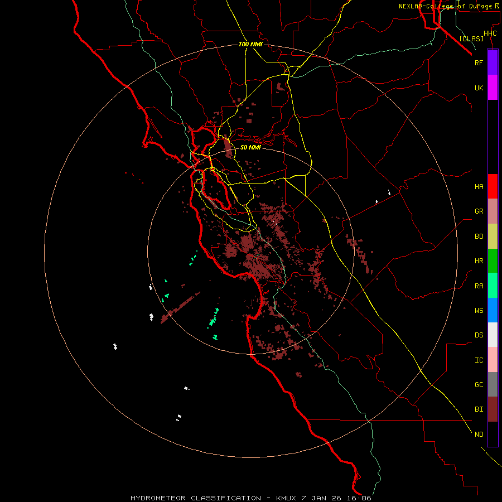The height and width of the screenshot is (502, 502).
Task: Click the BI dark red legend swatch
Action: 493,409
